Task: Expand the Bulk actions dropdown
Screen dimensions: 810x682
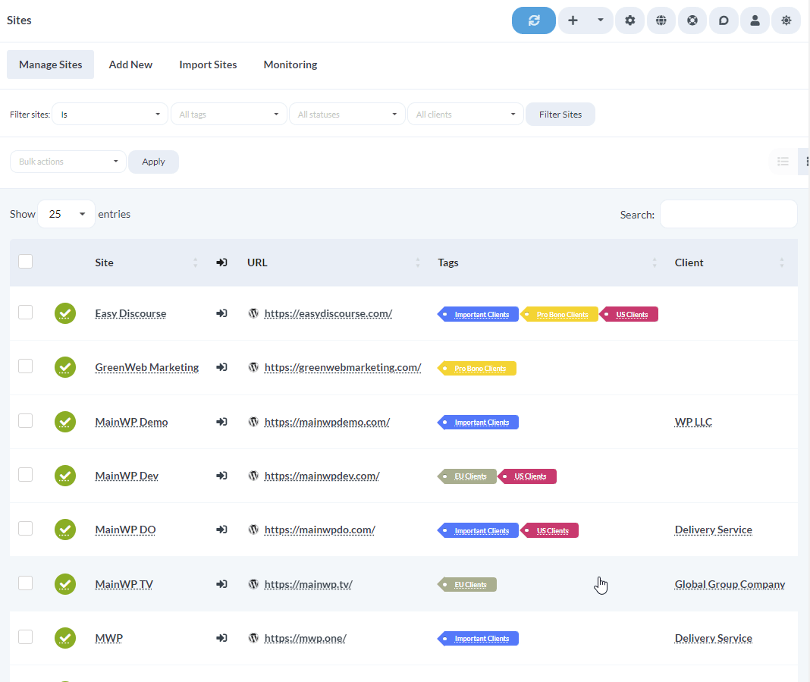Action: [67, 162]
